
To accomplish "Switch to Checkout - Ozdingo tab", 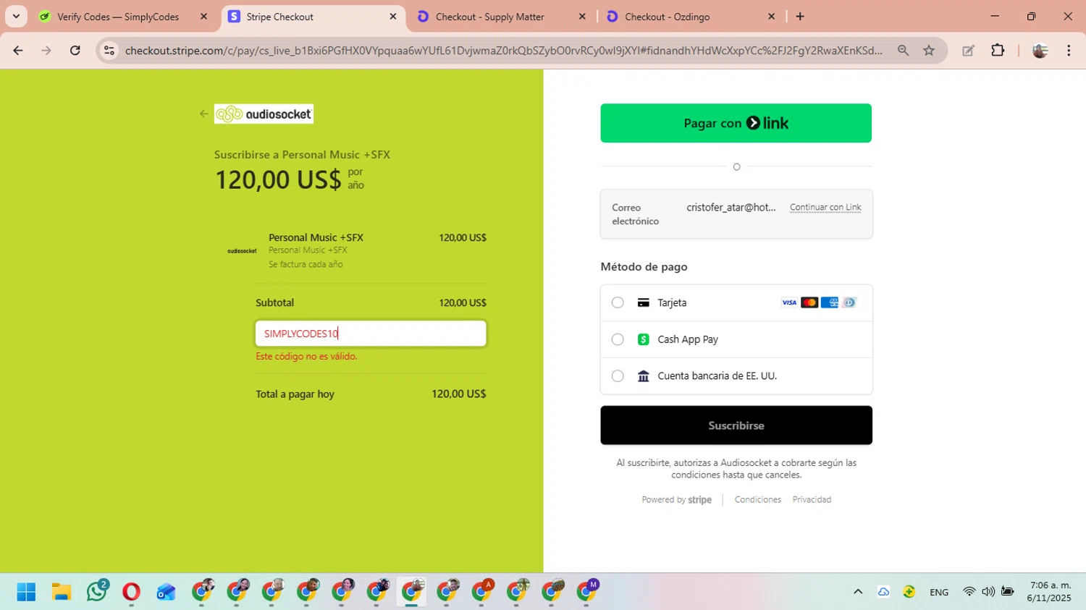I will pos(667,17).
